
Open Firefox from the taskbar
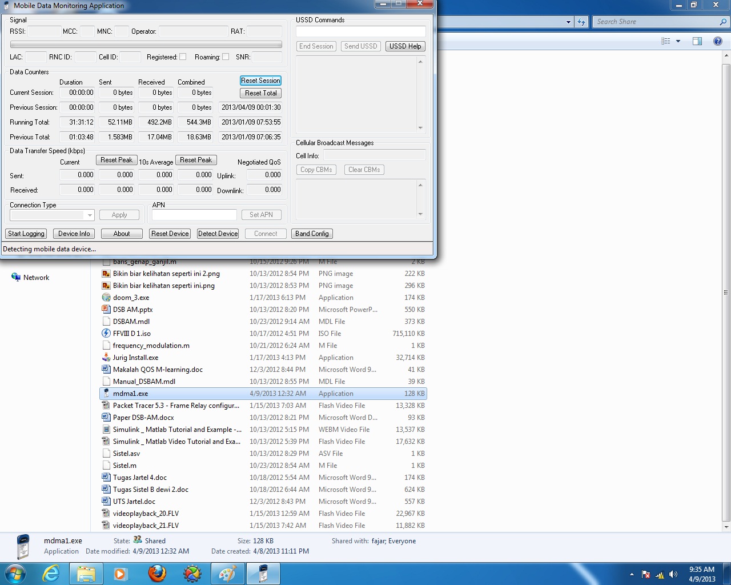click(x=157, y=574)
